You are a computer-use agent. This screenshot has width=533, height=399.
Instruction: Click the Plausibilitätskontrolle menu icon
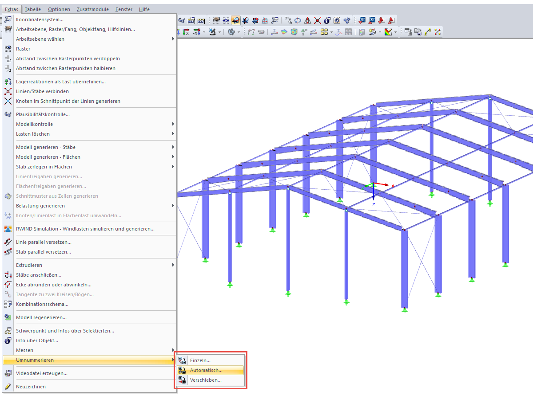point(8,114)
